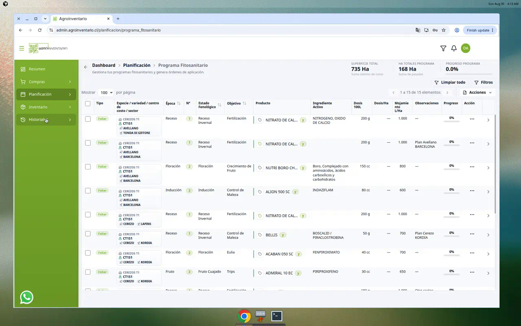Click the Finish update button
This screenshot has width=521, height=326.
[x=480, y=30]
